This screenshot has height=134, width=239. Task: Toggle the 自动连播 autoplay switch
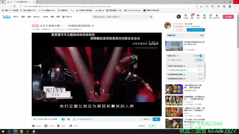click(201, 56)
